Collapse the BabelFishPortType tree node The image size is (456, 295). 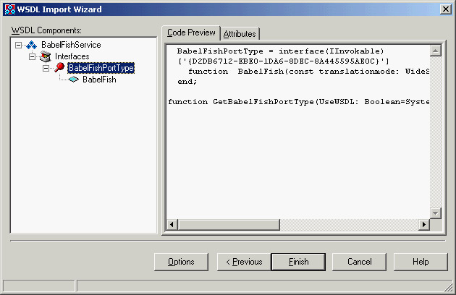[x=46, y=68]
